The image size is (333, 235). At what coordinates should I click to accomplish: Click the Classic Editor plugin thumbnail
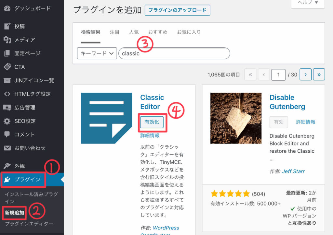coord(106,118)
